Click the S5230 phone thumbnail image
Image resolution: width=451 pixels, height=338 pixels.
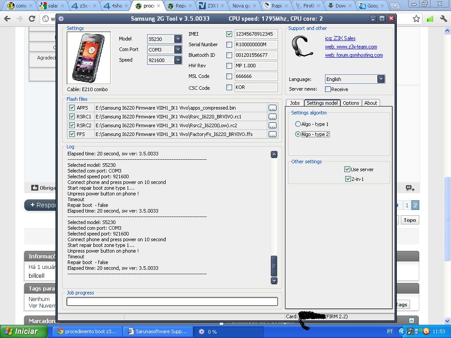89,58
